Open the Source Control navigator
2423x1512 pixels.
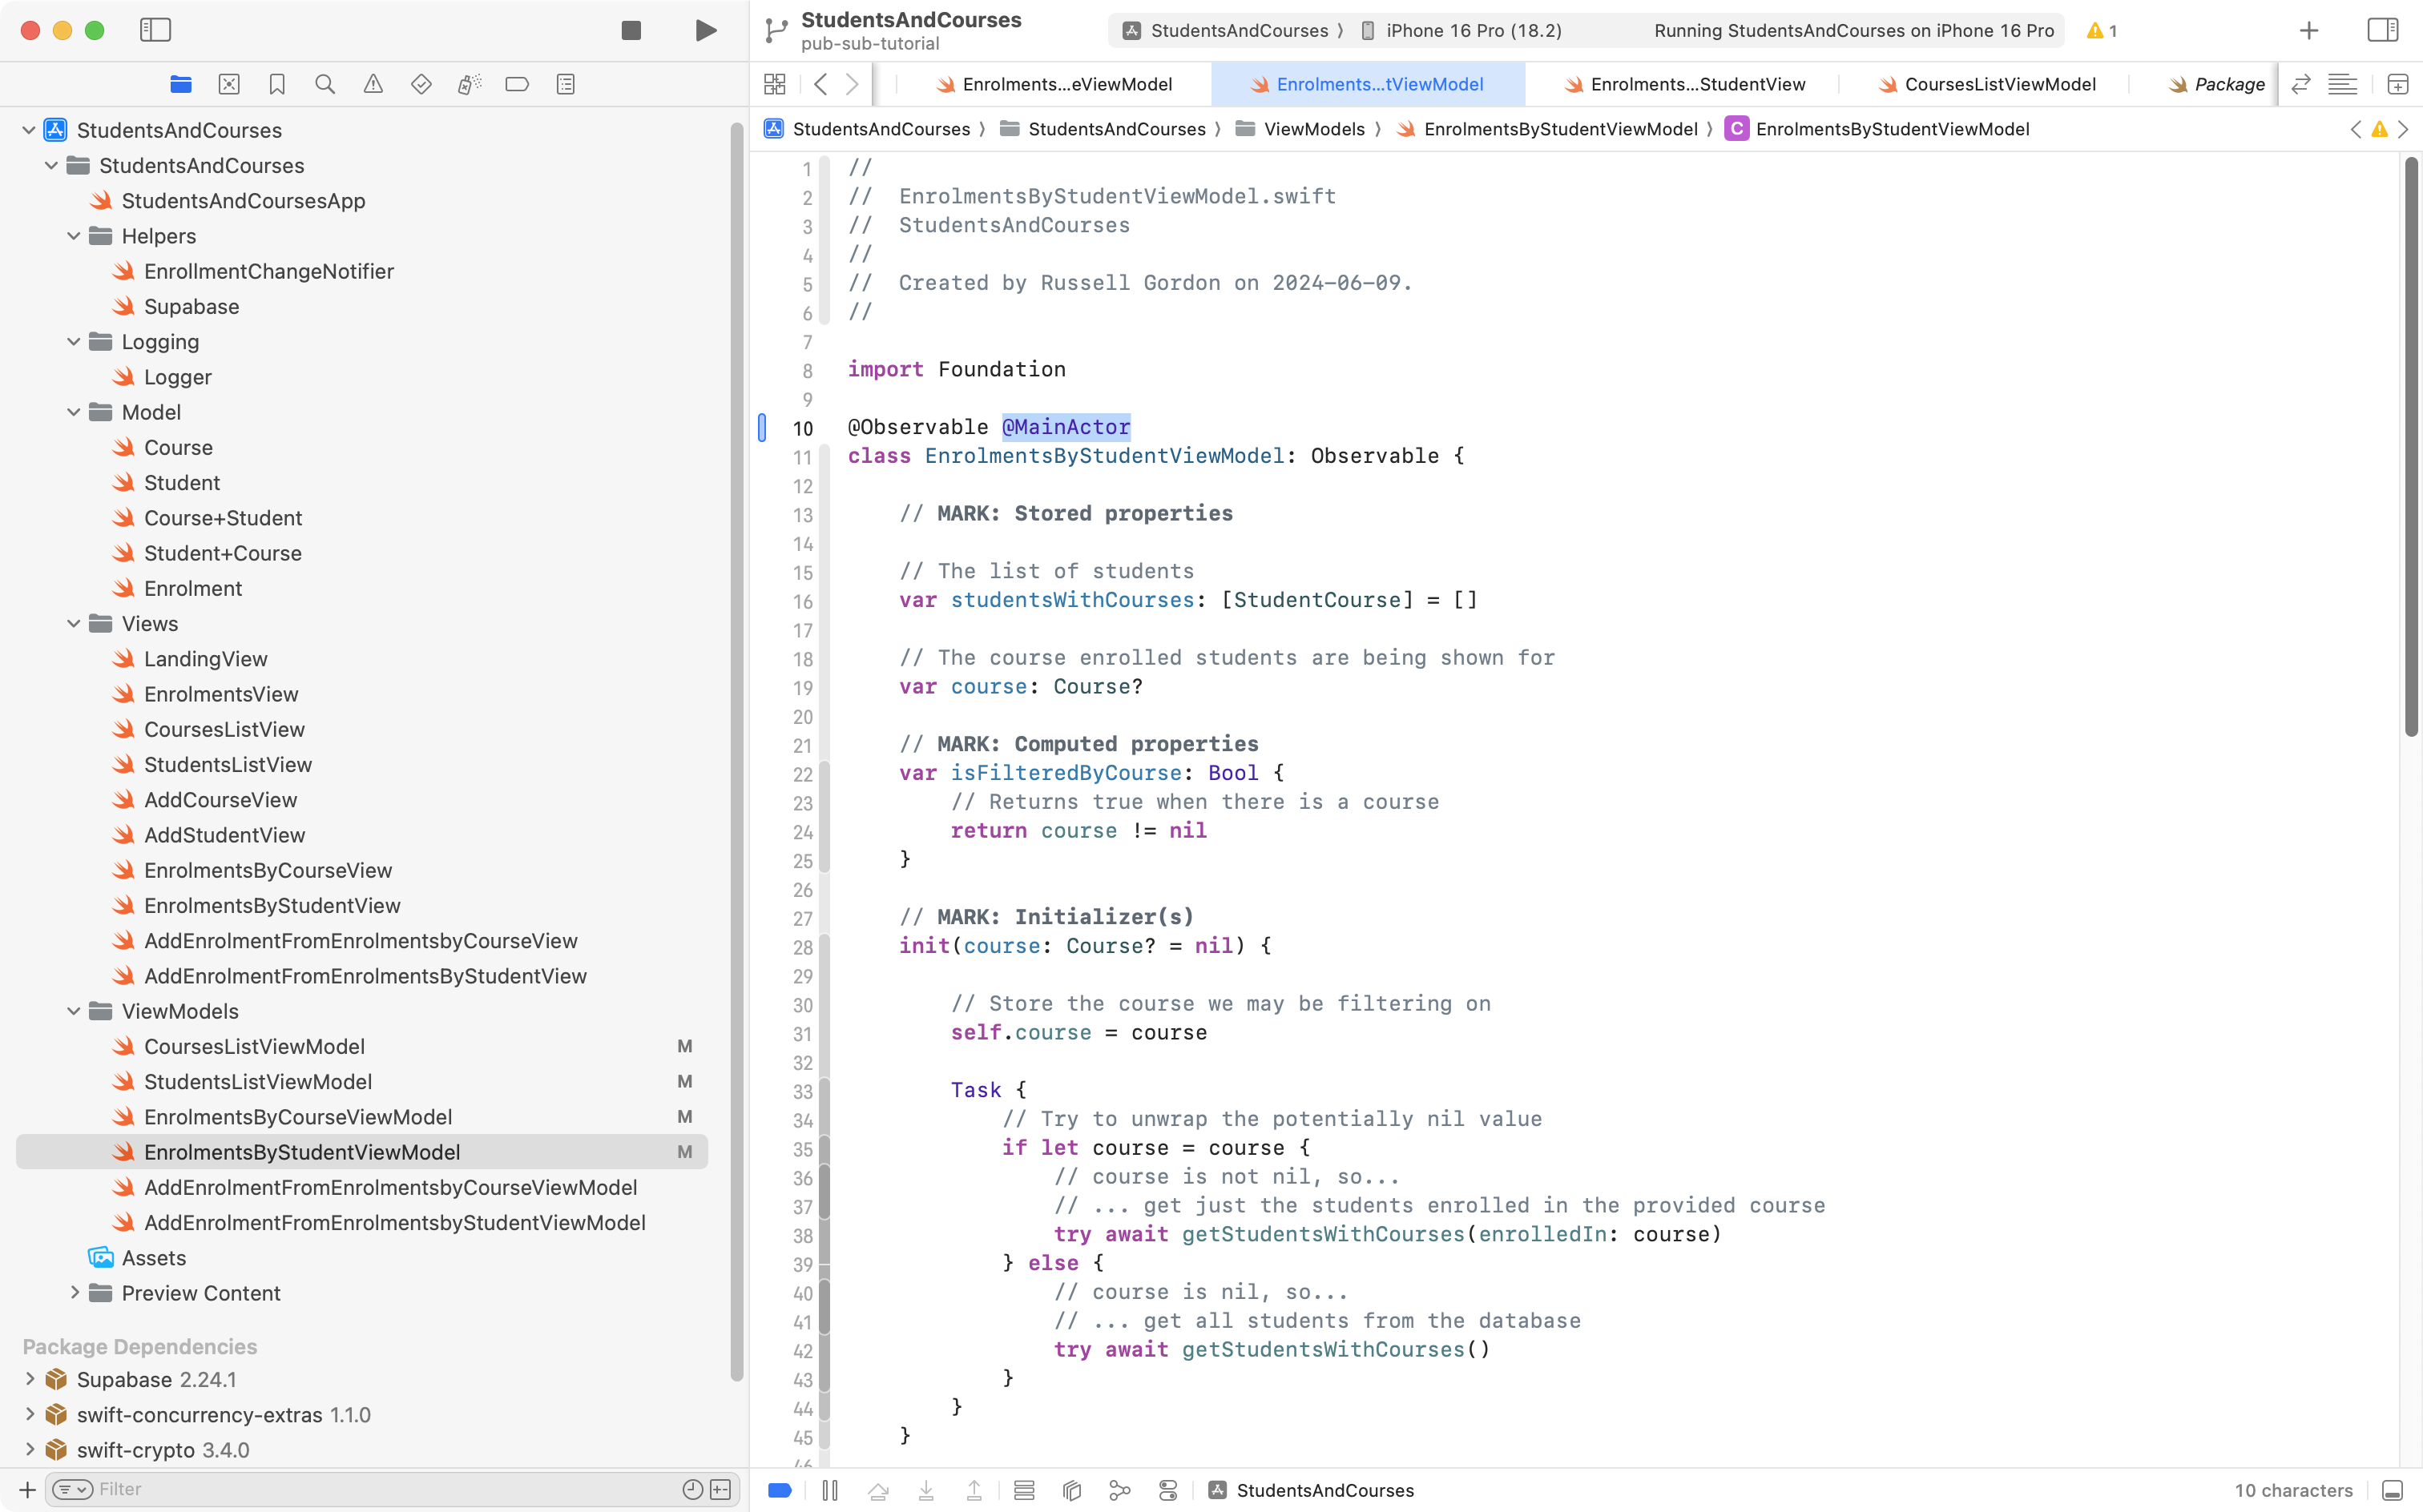229,85
